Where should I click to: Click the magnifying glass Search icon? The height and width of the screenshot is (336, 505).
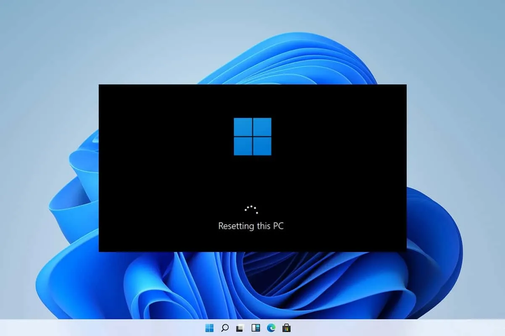tap(224, 328)
